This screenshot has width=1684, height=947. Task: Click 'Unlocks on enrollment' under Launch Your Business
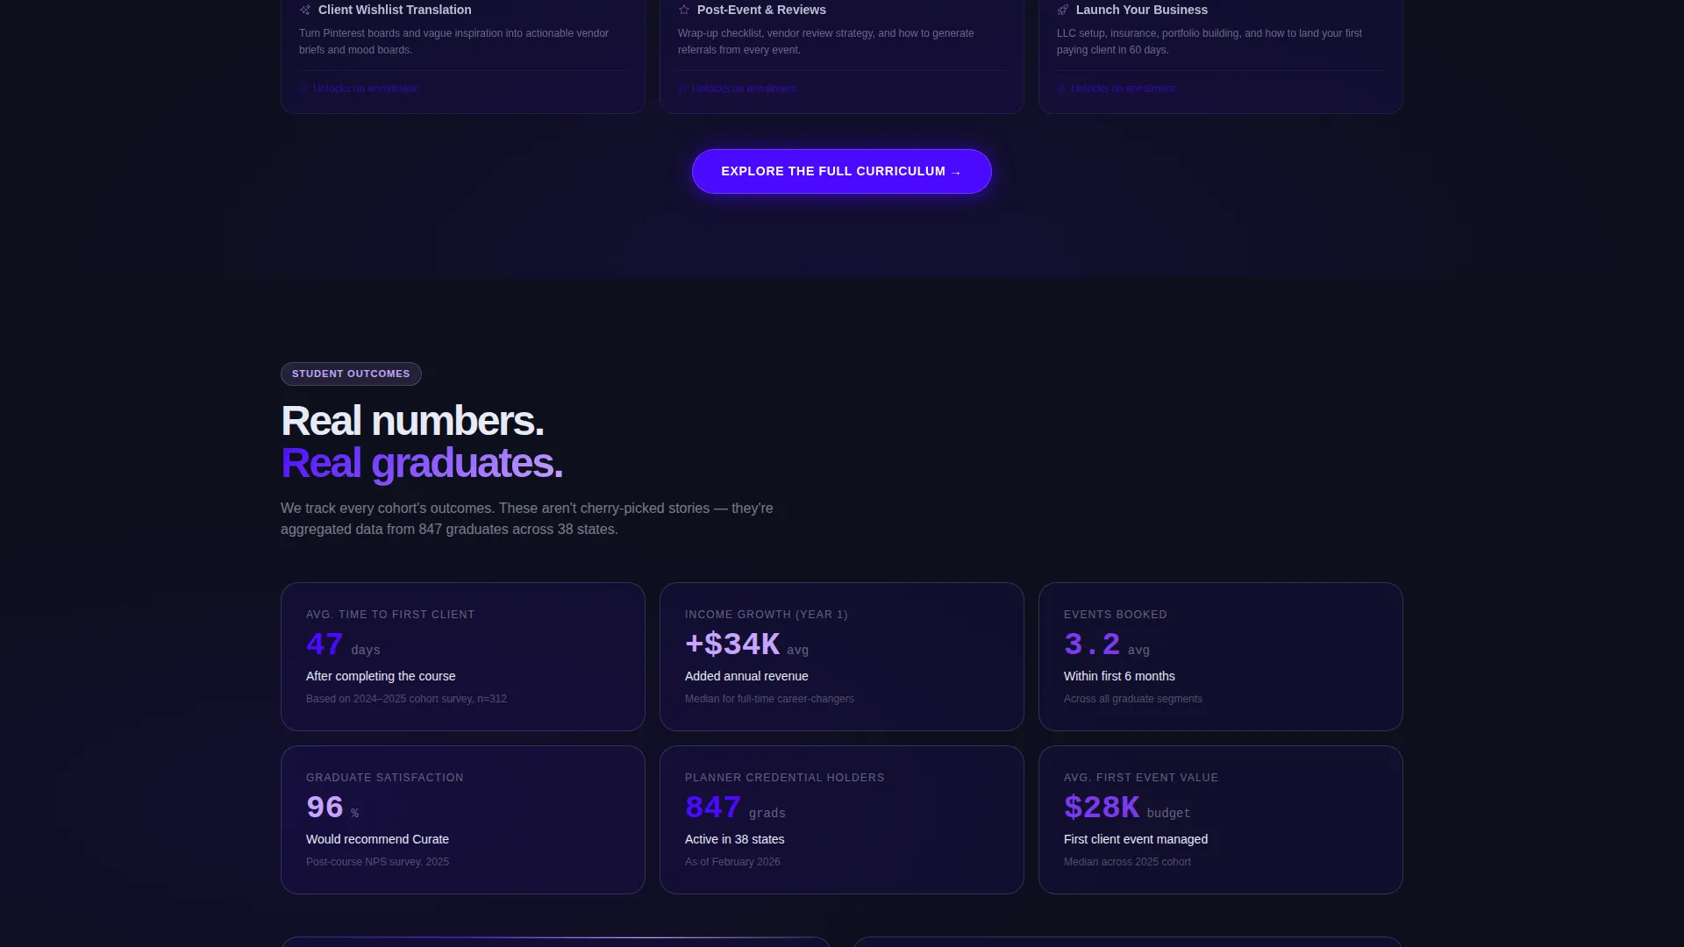[1123, 89]
